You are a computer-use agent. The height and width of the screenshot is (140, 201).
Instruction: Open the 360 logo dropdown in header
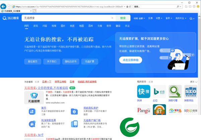point(192,18)
